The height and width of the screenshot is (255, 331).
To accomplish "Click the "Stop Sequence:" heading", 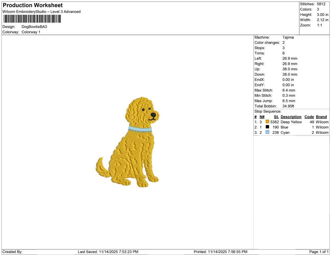I will pos(268,111).
